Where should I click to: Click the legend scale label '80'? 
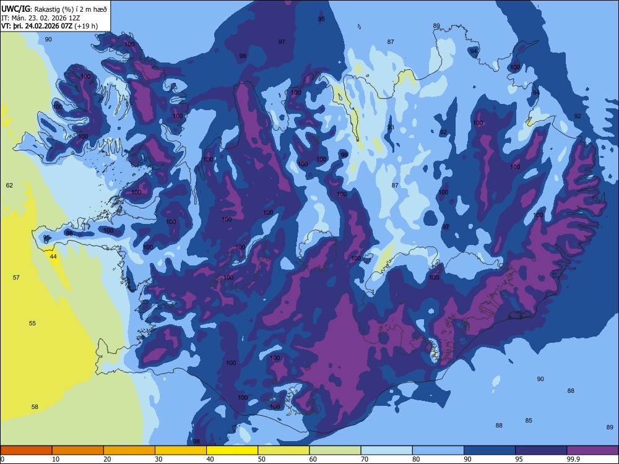tap(416, 459)
